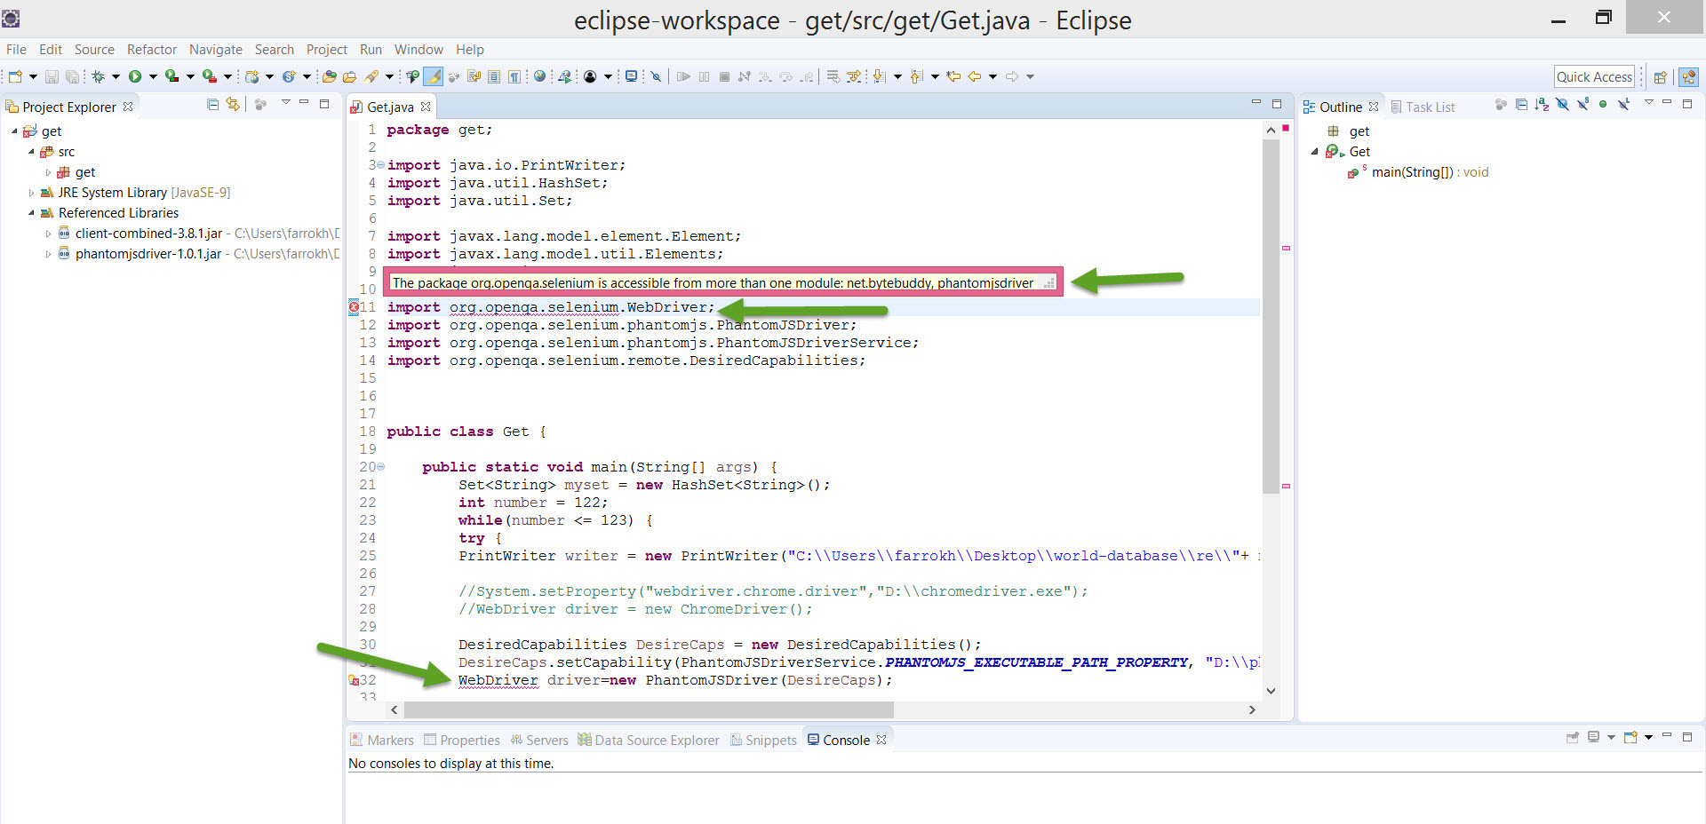Open Console display selected console dropdown
1706x824 pixels.
pyautogui.click(x=1611, y=737)
